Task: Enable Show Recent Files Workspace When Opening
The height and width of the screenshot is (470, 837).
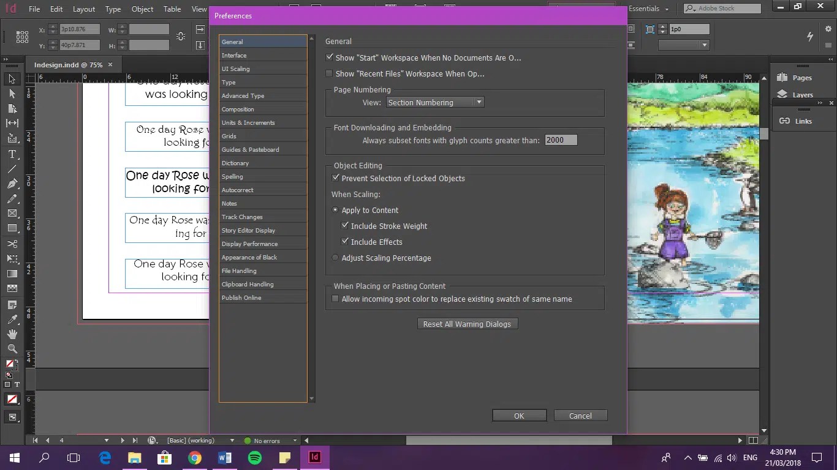Action: [329, 73]
